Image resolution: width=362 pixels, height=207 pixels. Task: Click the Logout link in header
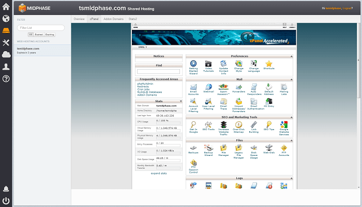coord(346,8)
